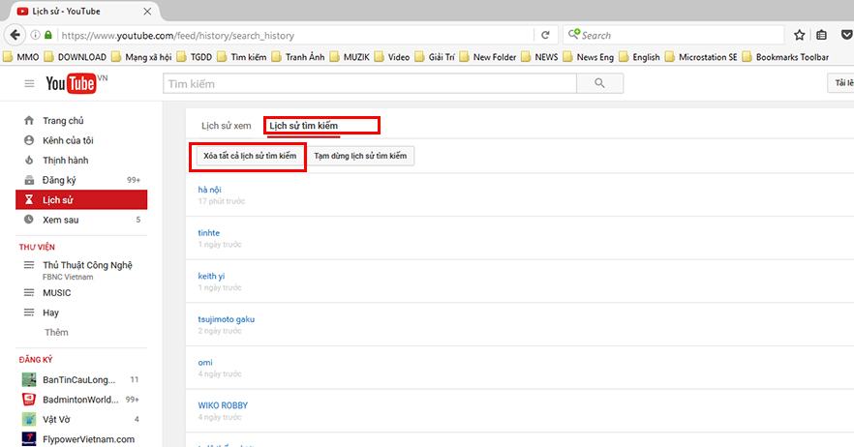This screenshot has width=854, height=447.
Task: Open the Mạng xã hội bookmarks folder
Action: point(141,57)
